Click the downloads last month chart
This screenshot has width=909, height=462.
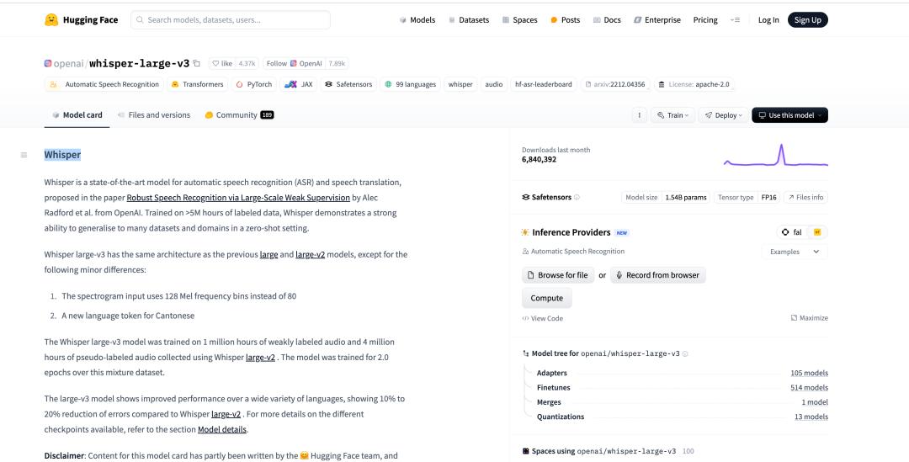coord(775,156)
